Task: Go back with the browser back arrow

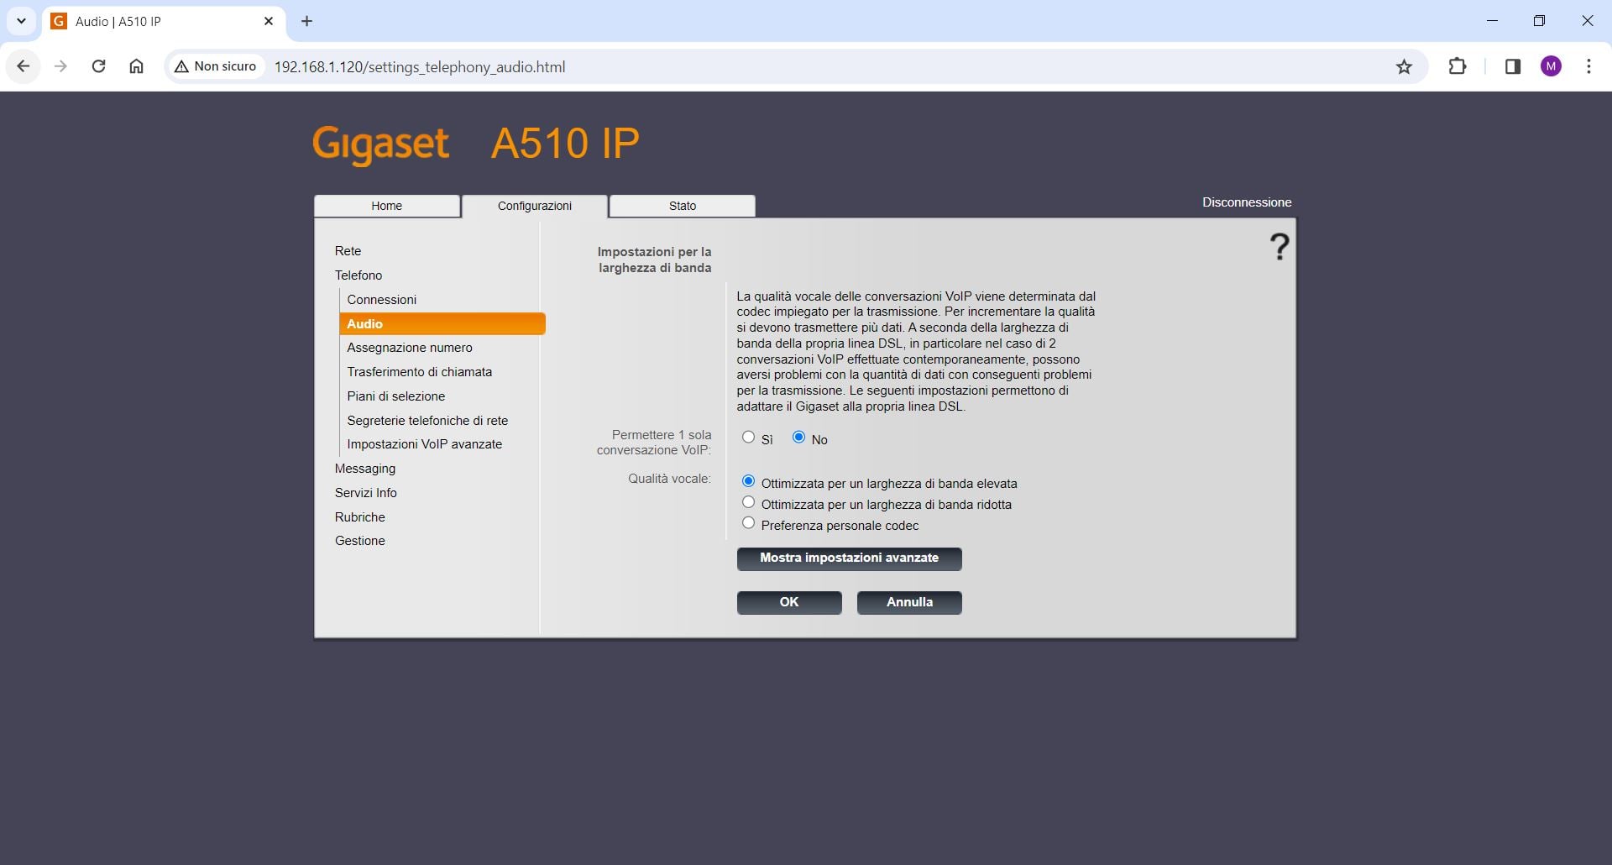Action: pyautogui.click(x=24, y=66)
